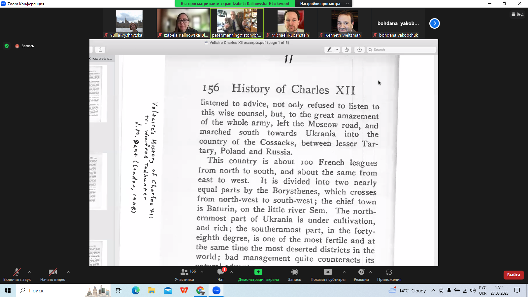This screenshot has width=528, height=297.
Task: Click the Windows taskbar search box
Action: click(x=49, y=290)
